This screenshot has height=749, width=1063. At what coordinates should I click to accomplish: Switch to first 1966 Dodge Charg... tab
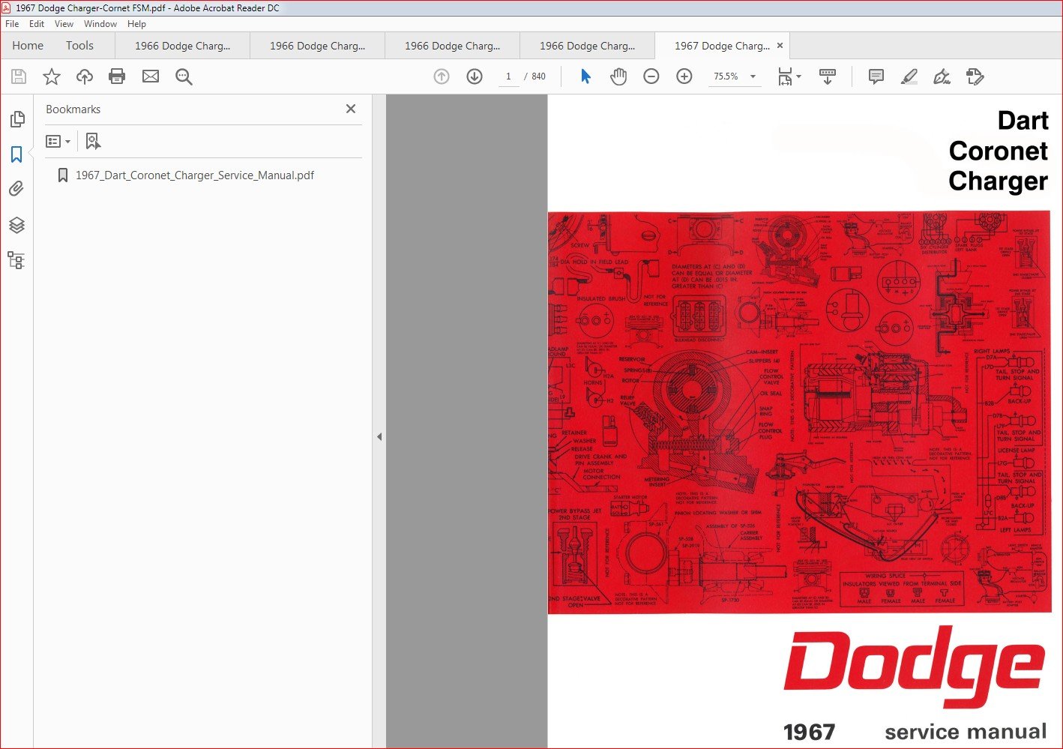182,46
